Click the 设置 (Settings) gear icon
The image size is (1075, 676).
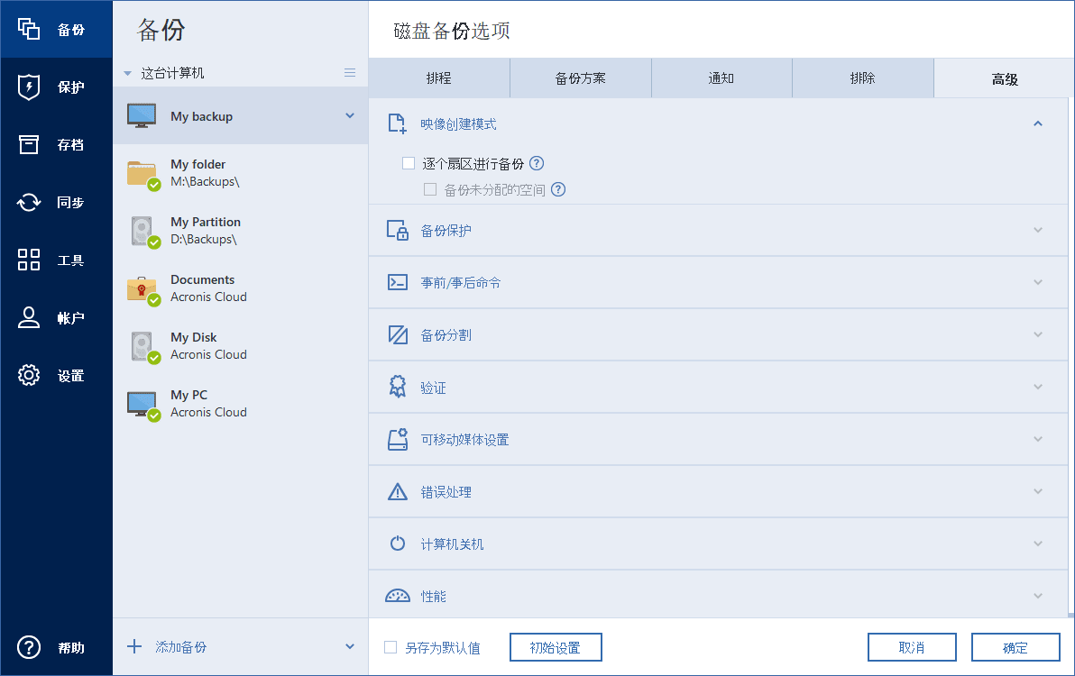(x=29, y=376)
